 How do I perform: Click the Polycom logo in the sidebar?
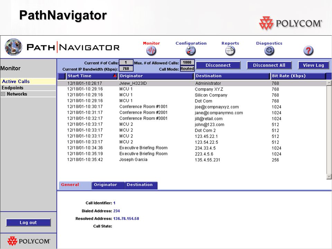[29, 241]
